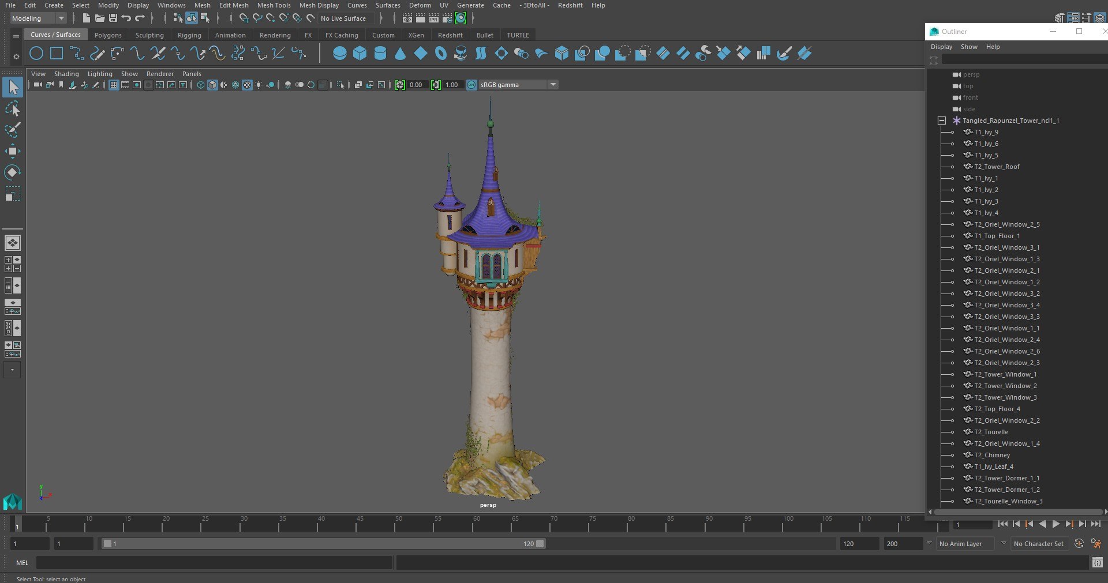Toggle the film gate display
This screenshot has width=1108, height=583.
[x=125, y=85]
